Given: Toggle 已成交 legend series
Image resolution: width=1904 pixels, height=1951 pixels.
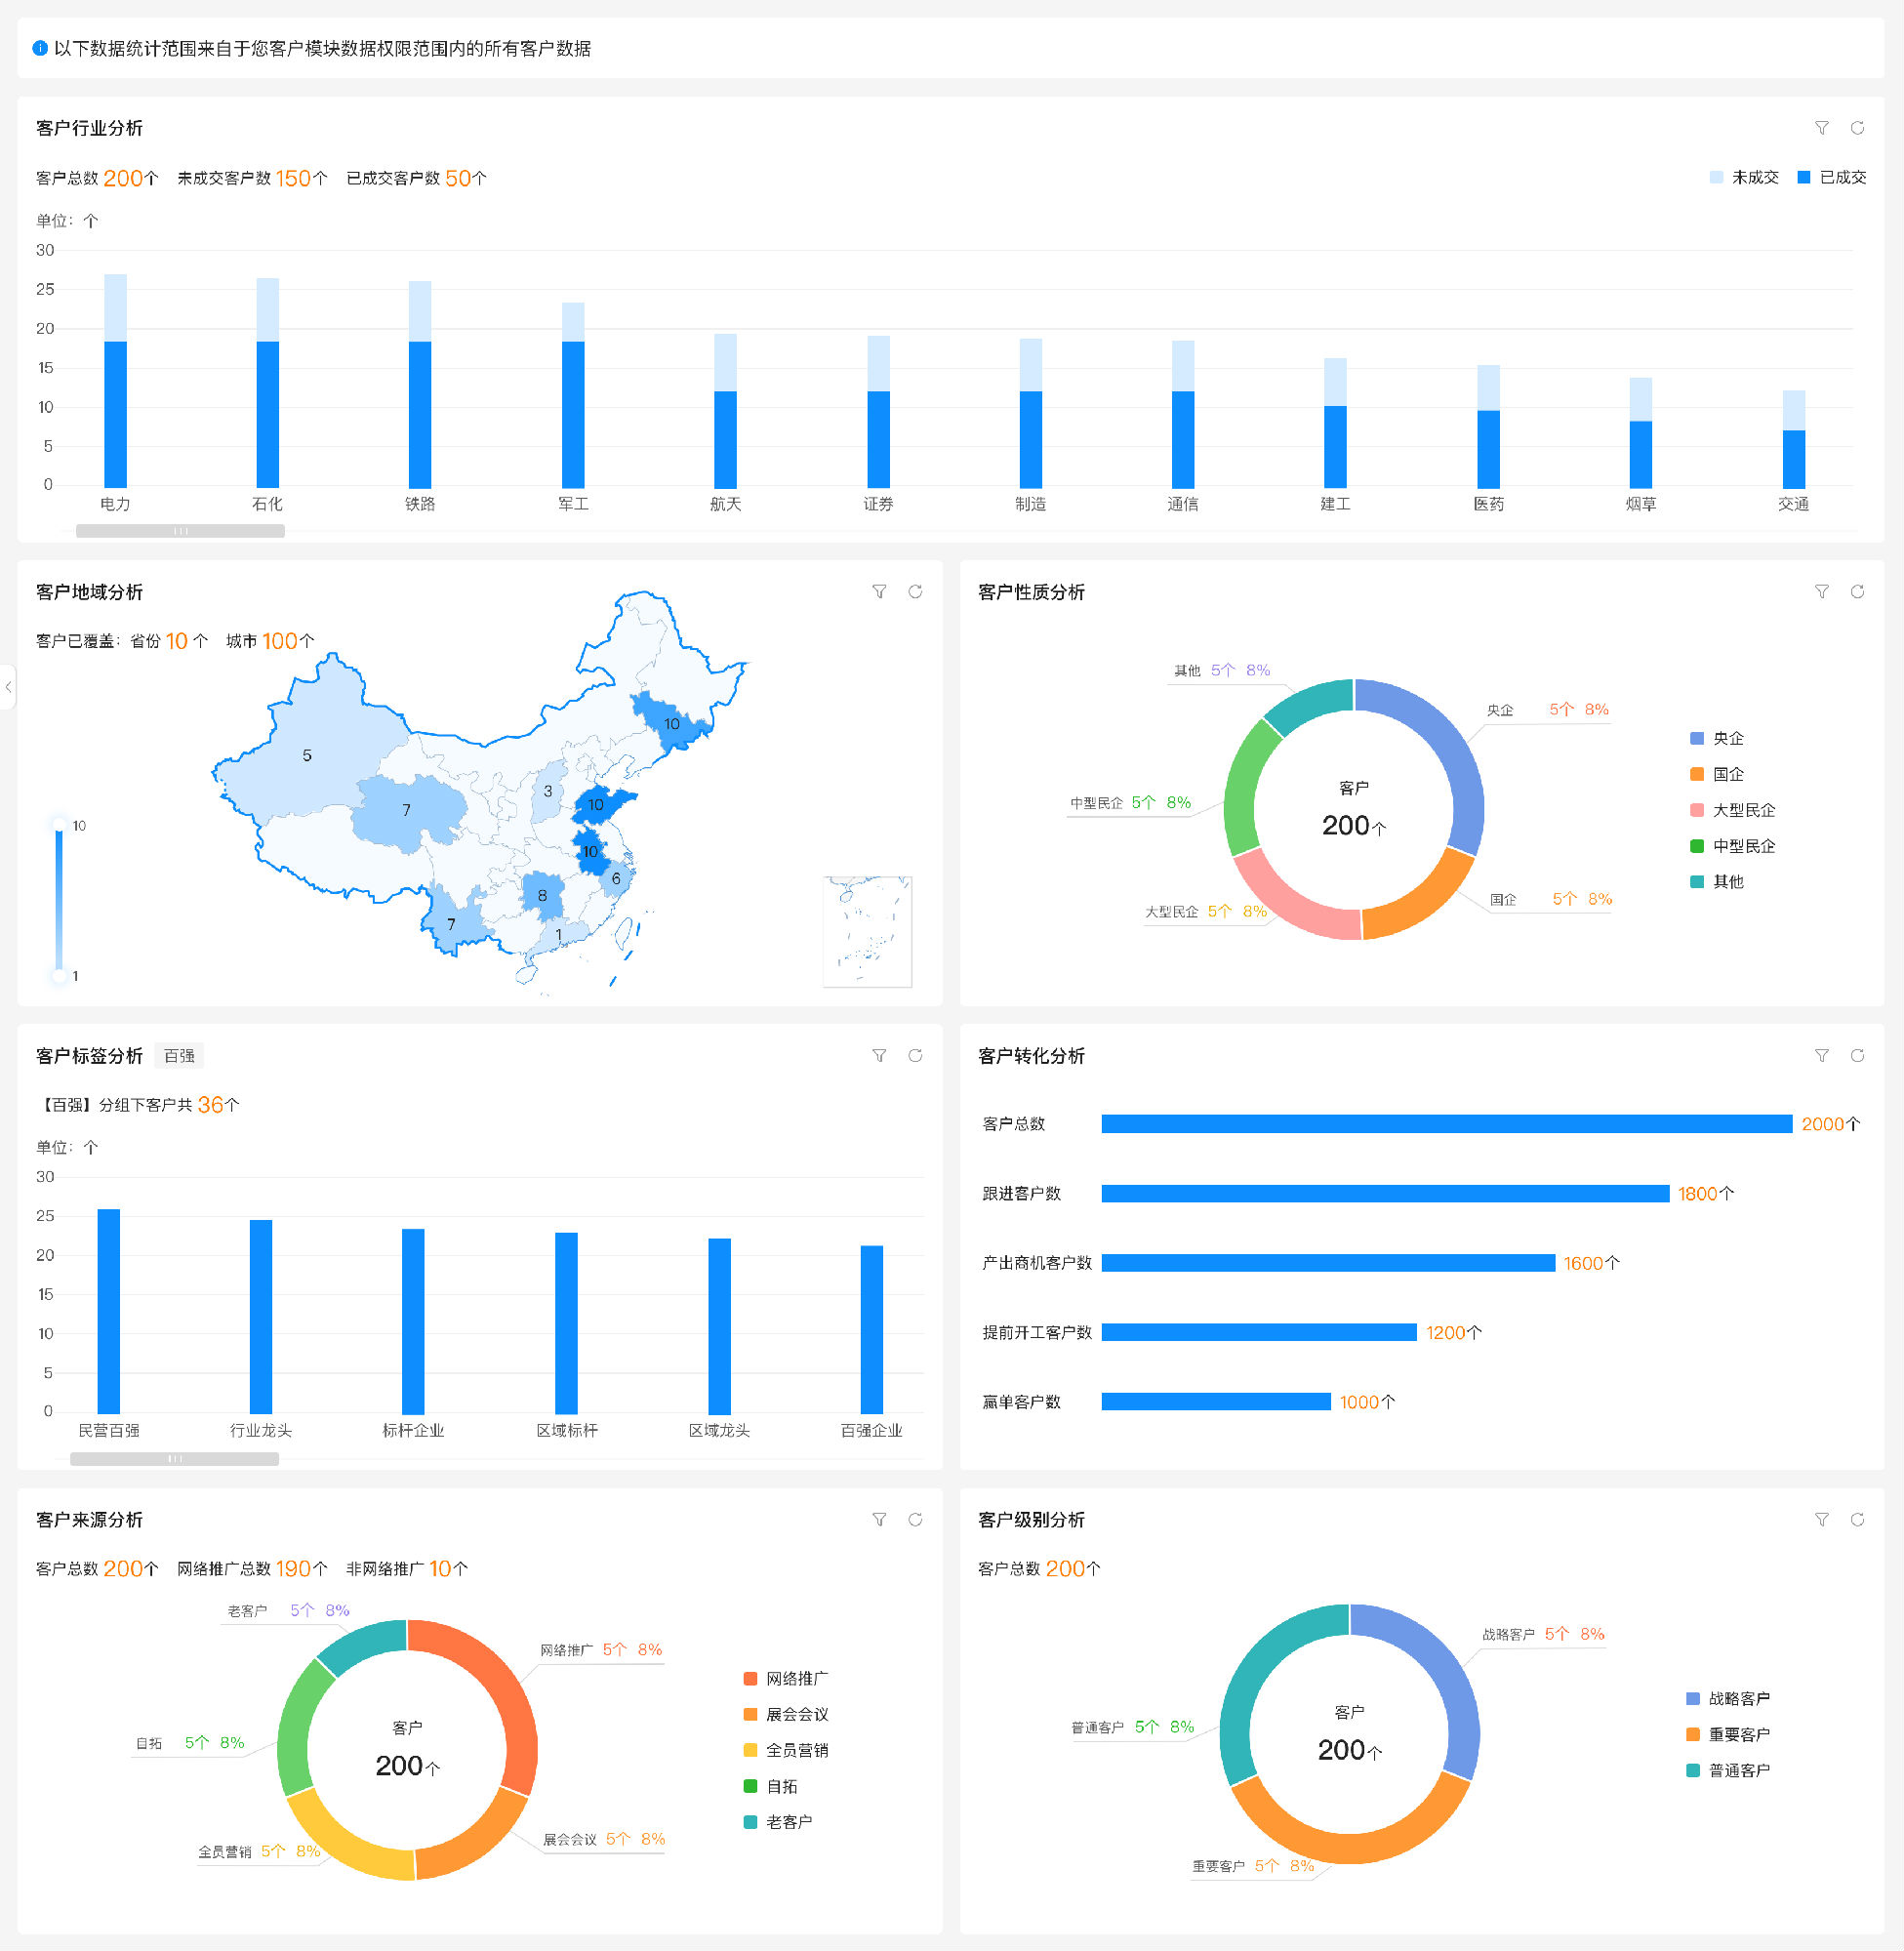Looking at the screenshot, I should coord(1831,178).
